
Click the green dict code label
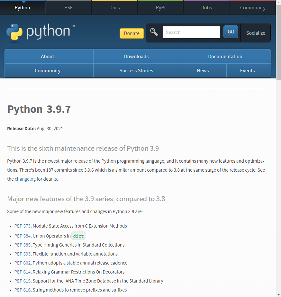click(x=78, y=236)
